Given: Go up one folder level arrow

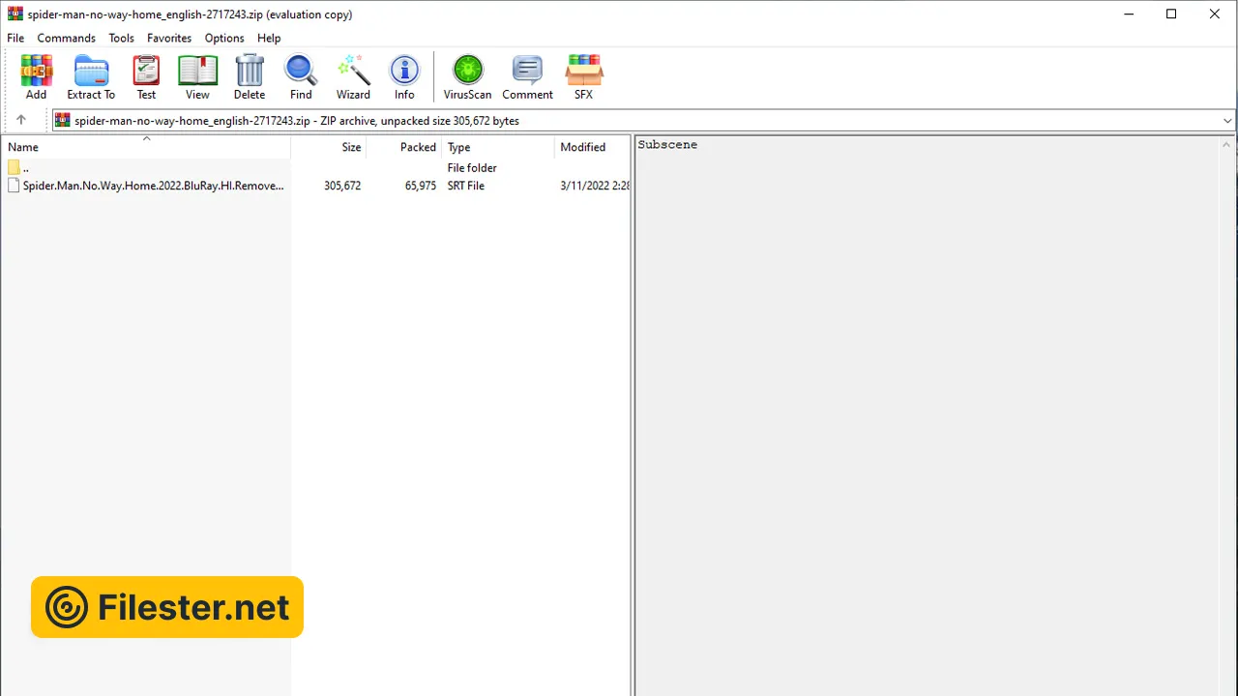Looking at the screenshot, I should coord(21,120).
